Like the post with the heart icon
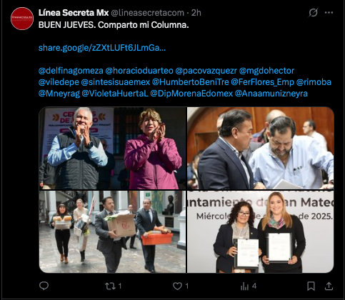345x300 pixels. pyautogui.click(x=177, y=286)
